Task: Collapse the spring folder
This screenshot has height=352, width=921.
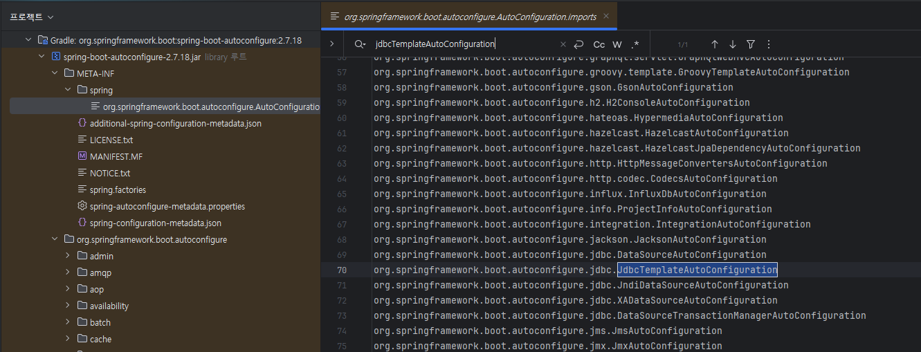Action: [x=68, y=90]
